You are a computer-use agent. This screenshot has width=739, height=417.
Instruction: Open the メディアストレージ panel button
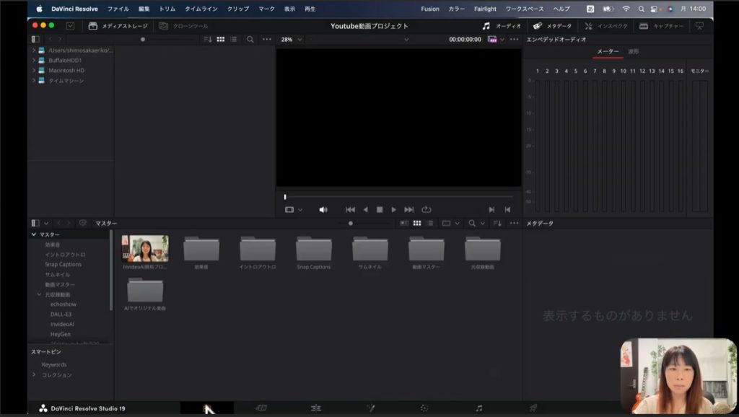118,26
